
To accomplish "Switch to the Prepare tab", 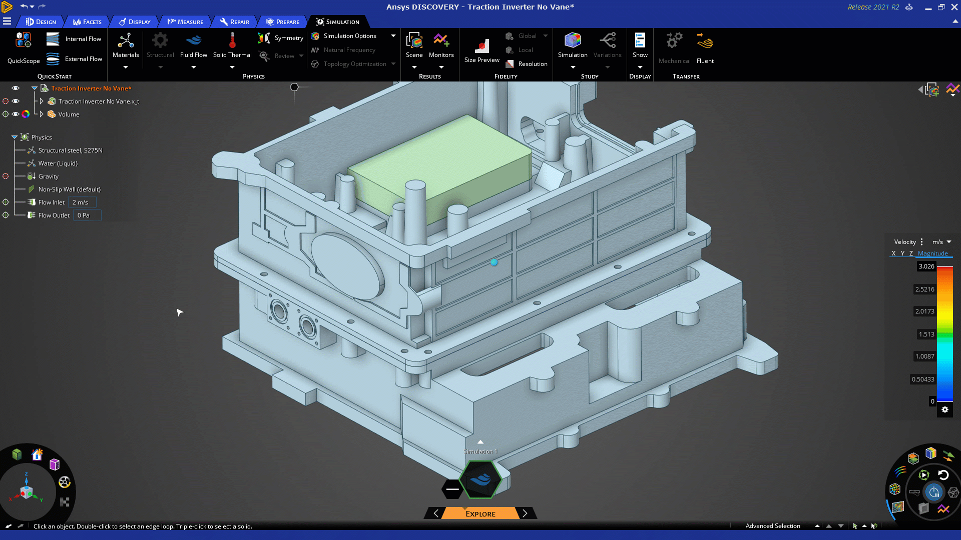I will click(x=283, y=22).
